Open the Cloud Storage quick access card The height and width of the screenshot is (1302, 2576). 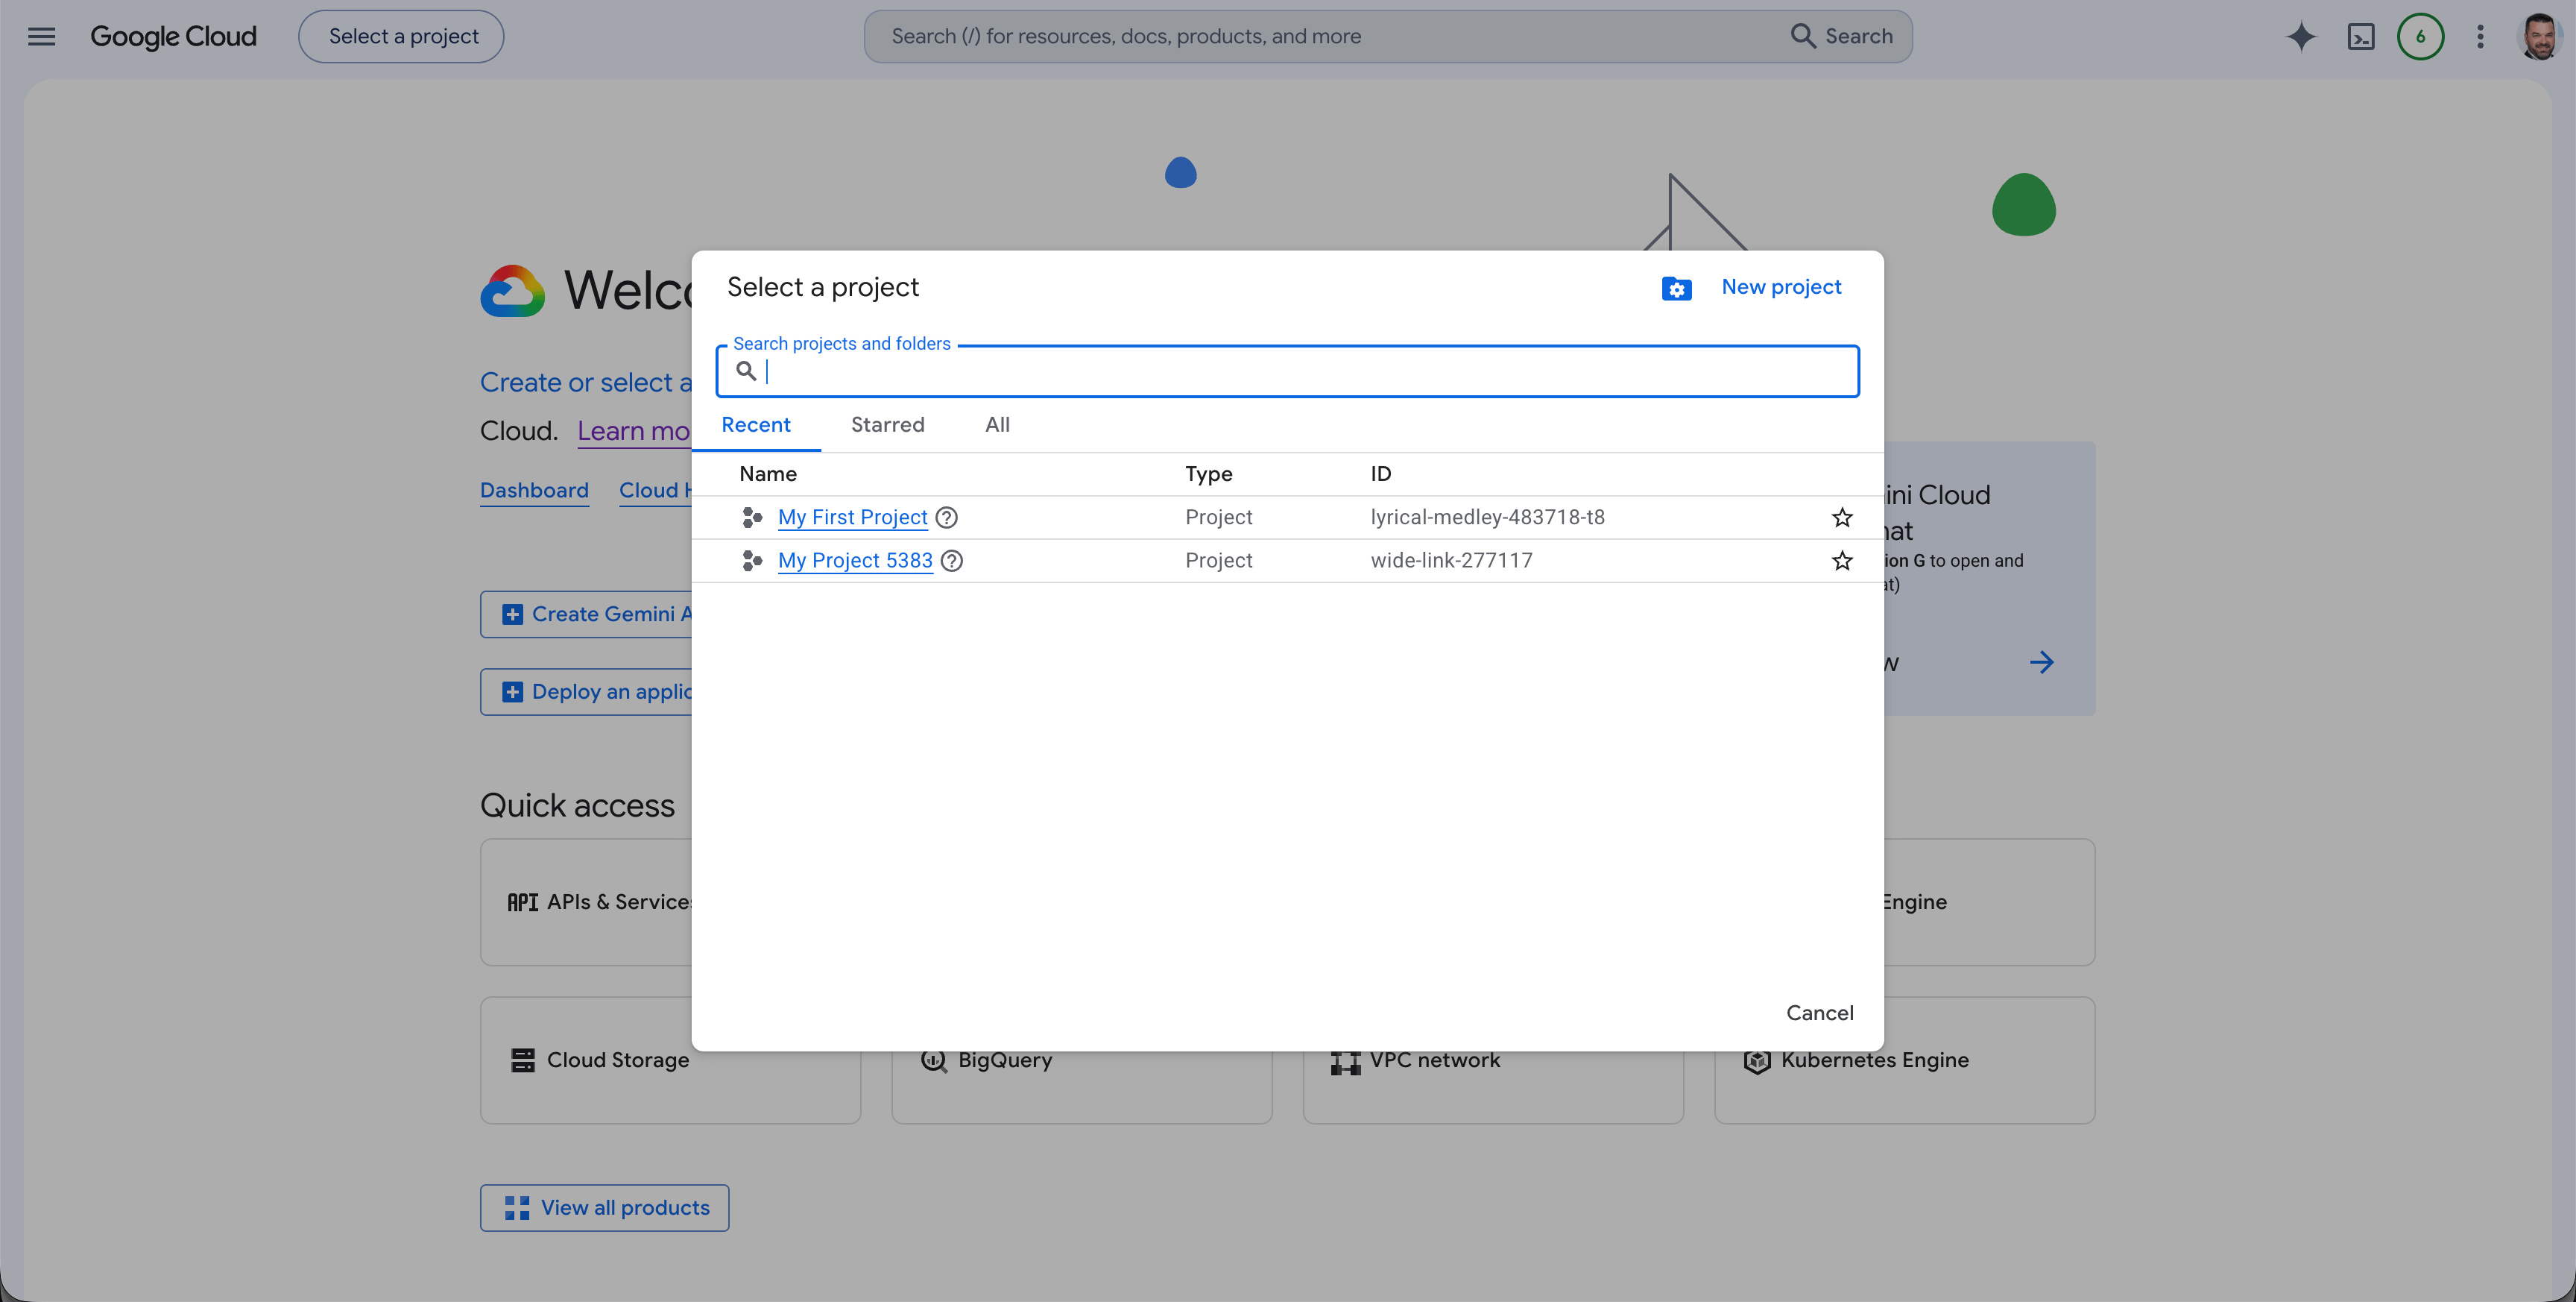pos(670,1060)
